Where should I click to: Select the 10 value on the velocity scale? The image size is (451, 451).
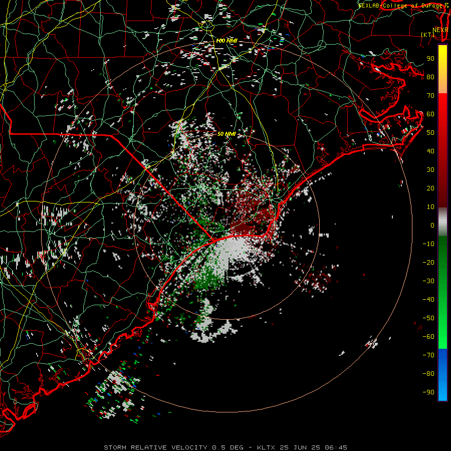430,207
